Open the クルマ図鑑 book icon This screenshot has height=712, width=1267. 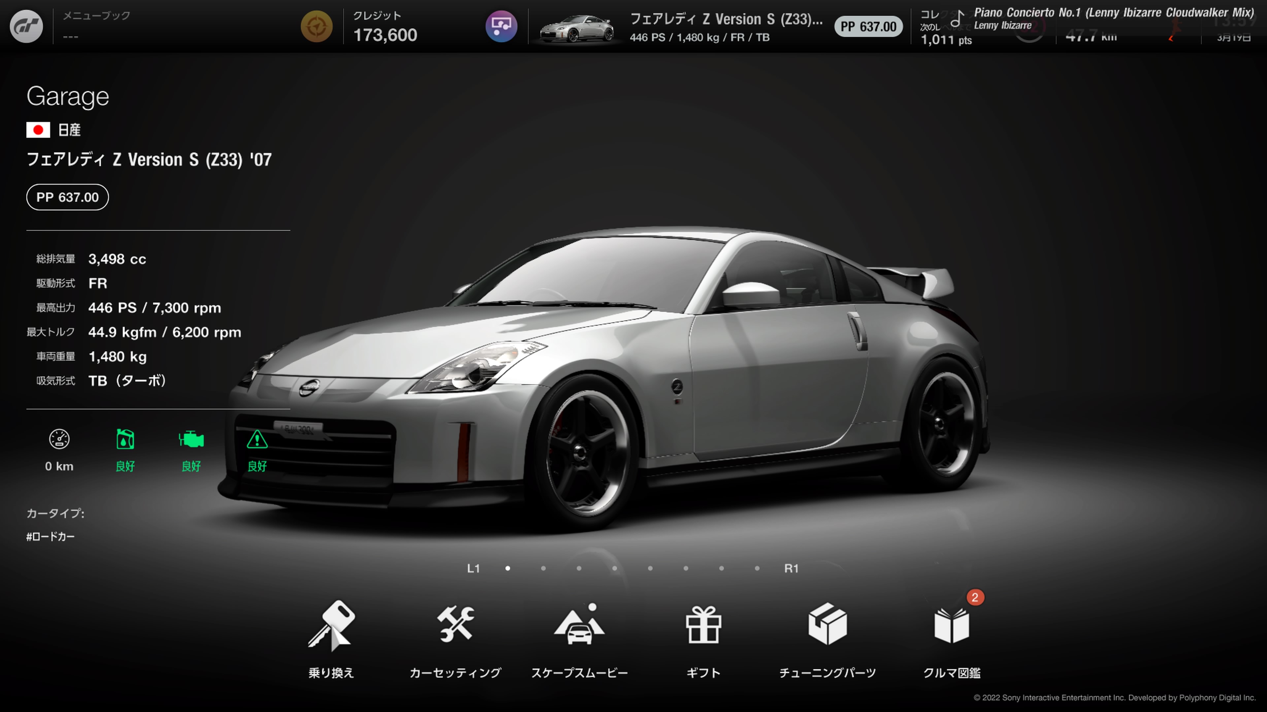pos(952,626)
